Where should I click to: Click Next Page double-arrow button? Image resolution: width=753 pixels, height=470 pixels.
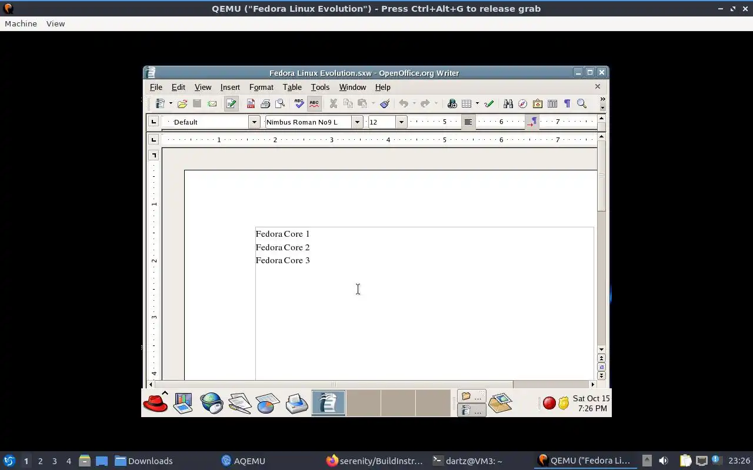click(x=601, y=375)
